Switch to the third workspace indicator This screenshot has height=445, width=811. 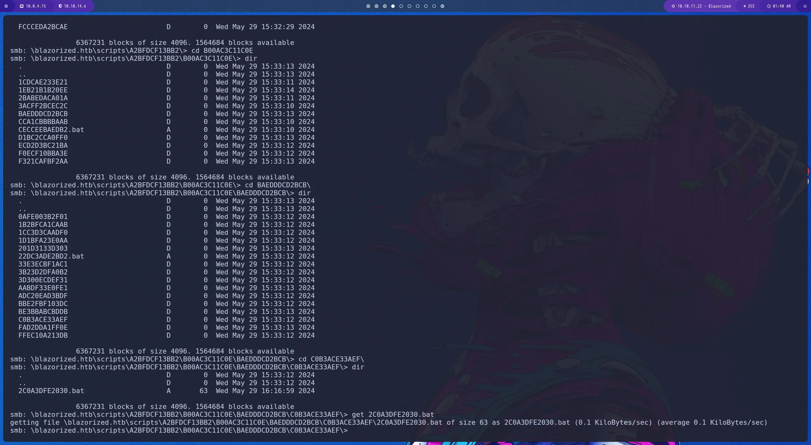[385, 6]
